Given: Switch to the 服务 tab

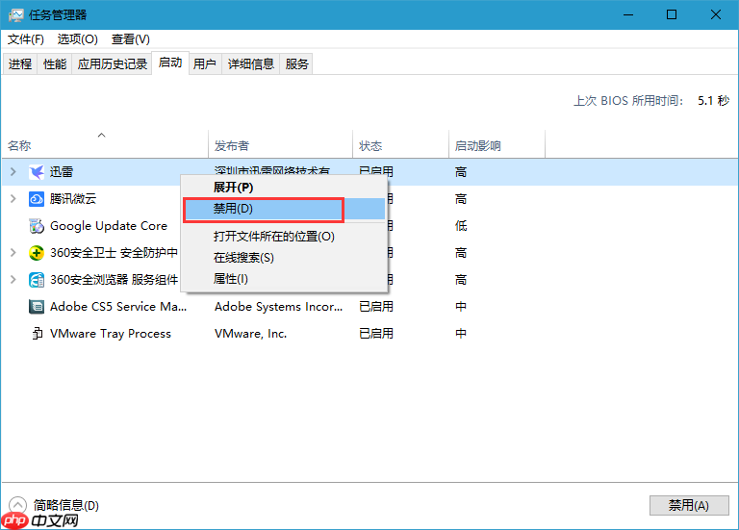Looking at the screenshot, I should pos(296,63).
